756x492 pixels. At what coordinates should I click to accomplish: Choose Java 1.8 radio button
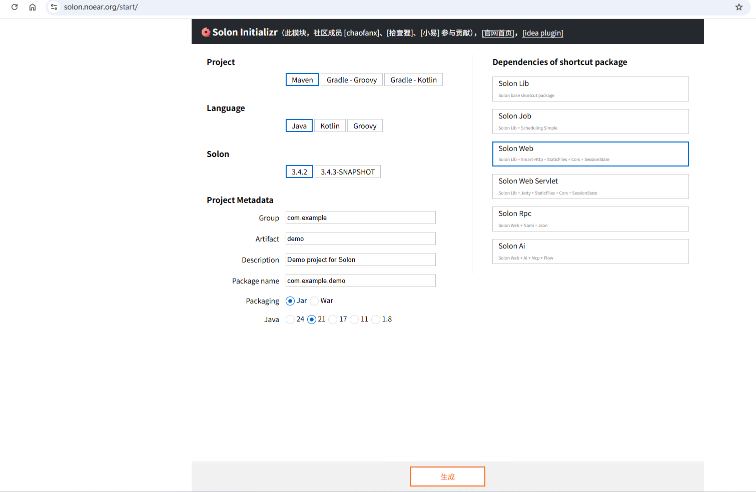coord(376,319)
